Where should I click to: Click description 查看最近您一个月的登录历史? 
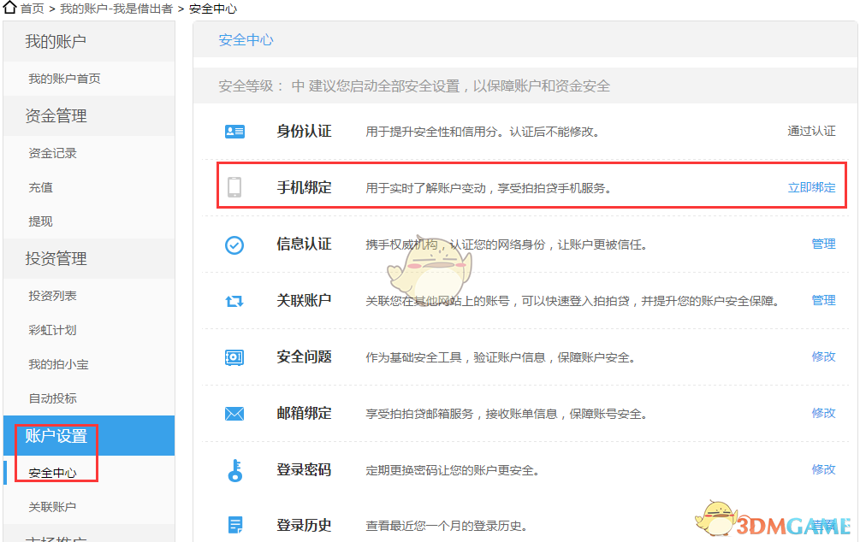(x=447, y=526)
